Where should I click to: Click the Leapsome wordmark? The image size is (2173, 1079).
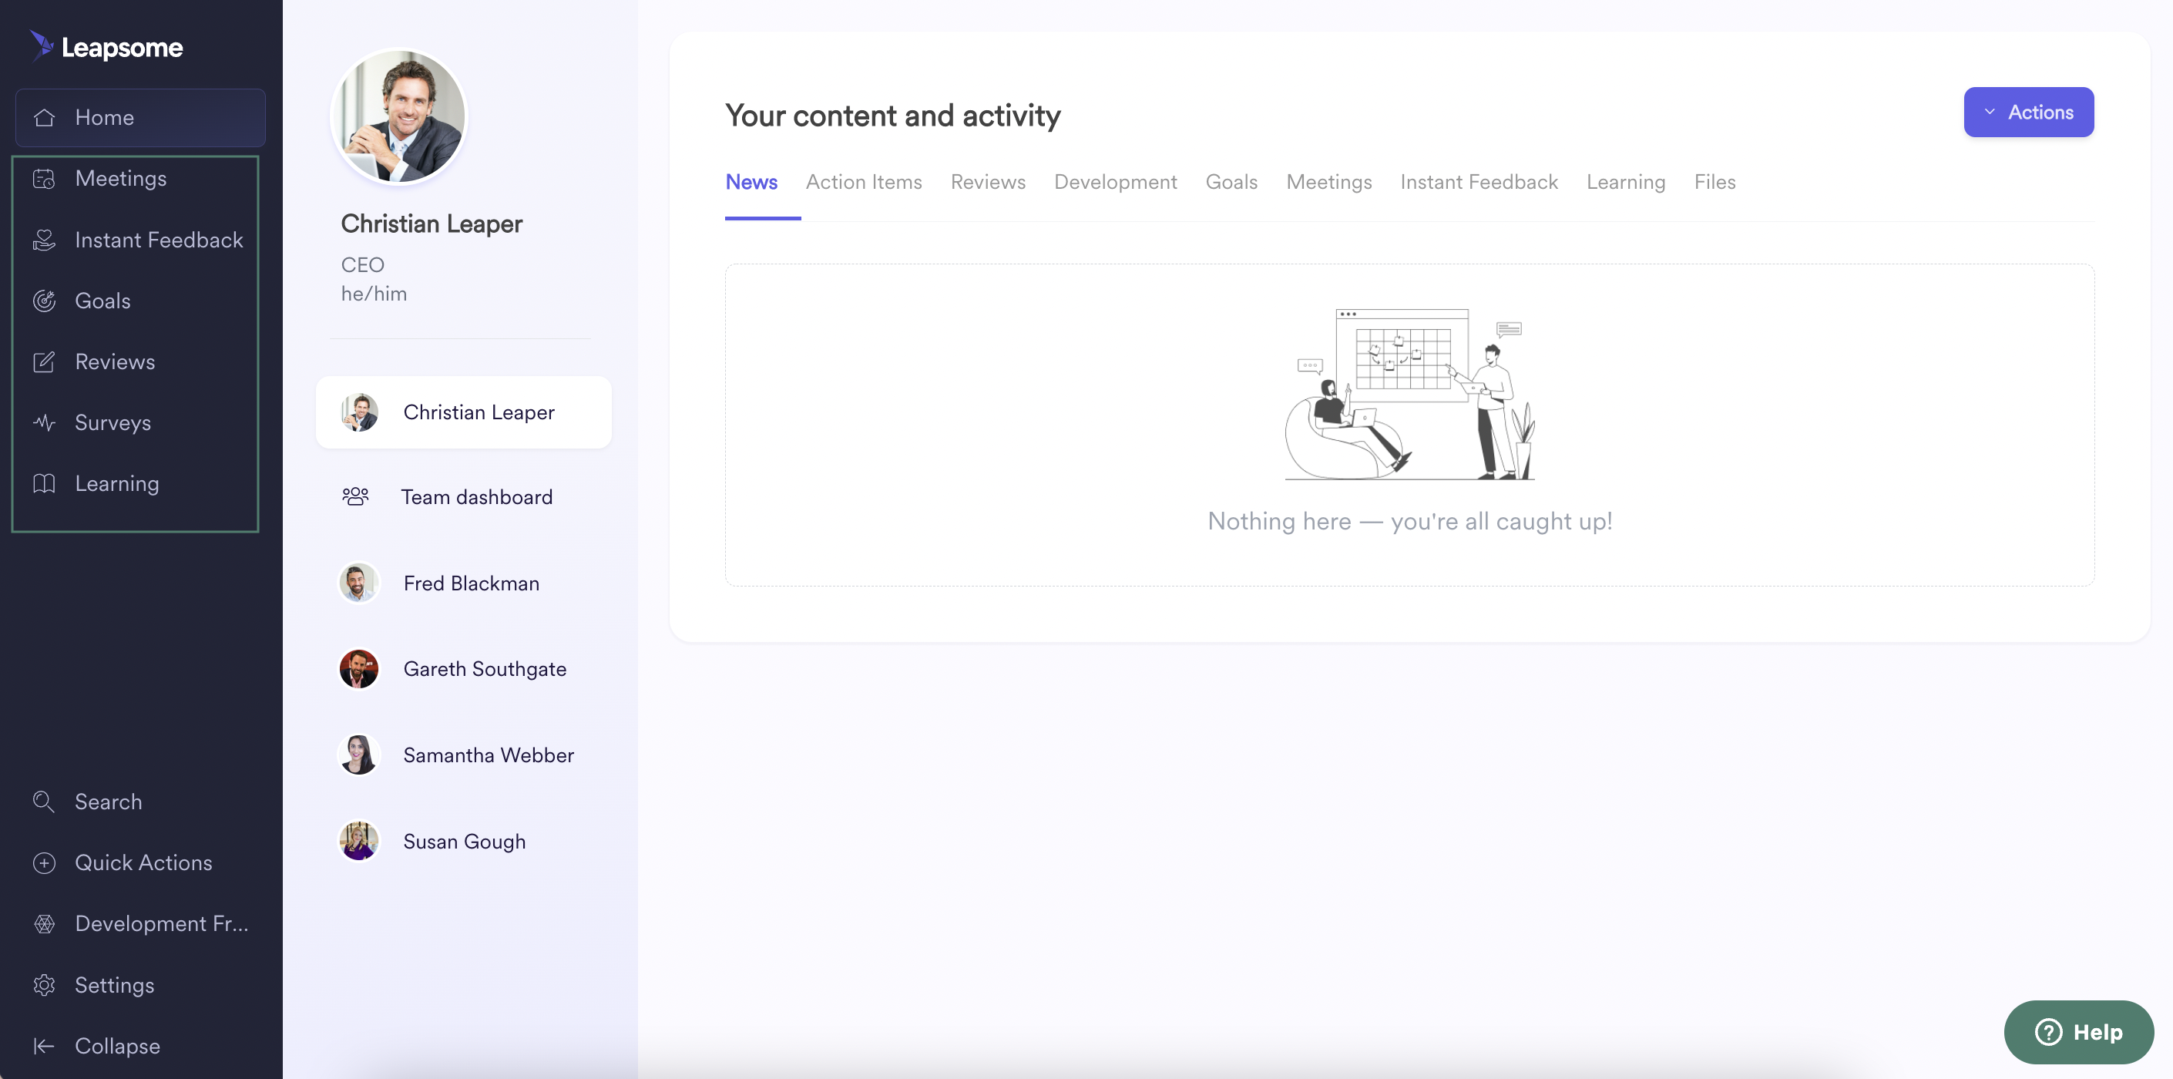[x=122, y=47]
